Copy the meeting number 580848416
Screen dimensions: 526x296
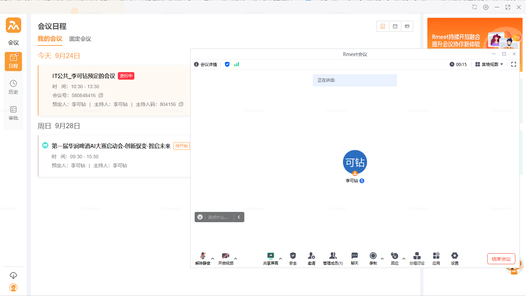coord(101,95)
